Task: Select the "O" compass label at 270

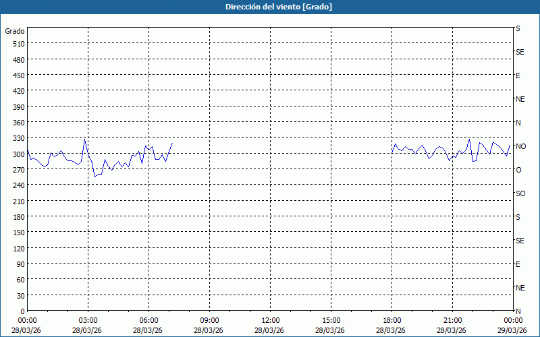Action: [518, 170]
